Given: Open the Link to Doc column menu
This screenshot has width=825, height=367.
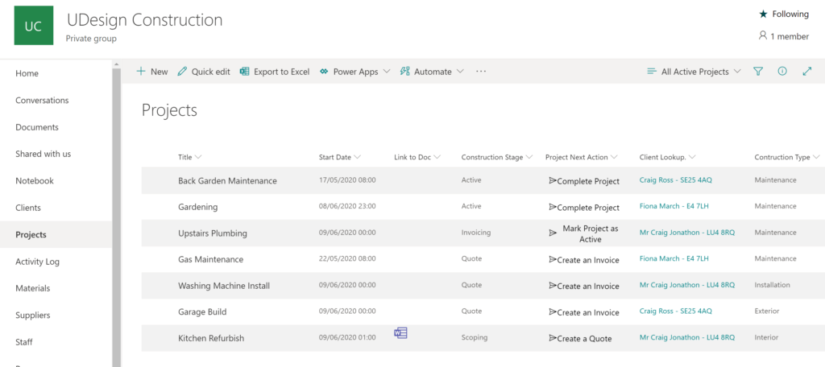Looking at the screenshot, I should pos(417,157).
